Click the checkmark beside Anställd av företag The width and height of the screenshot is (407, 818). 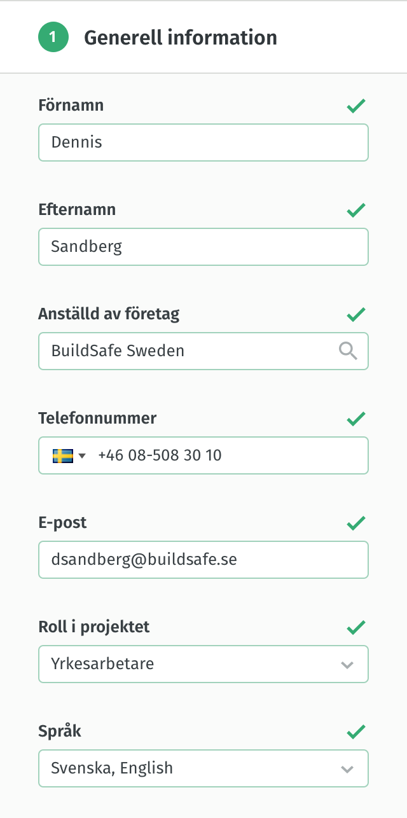(x=356, y=314)
